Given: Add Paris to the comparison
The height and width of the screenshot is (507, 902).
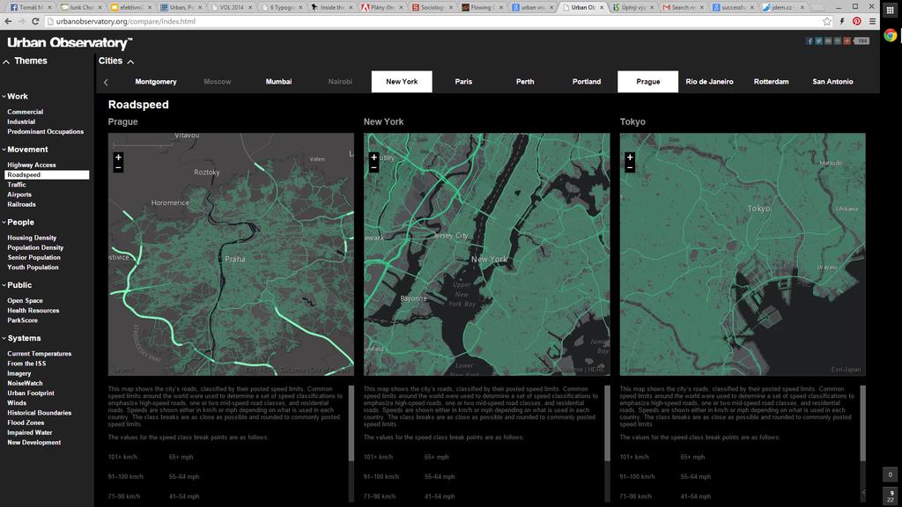Looking at the screenshot, I should pos(463,82).
